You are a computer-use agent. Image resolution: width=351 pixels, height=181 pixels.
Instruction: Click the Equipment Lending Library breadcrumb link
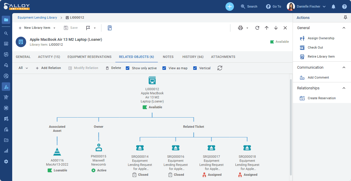(x=37, y=18)
